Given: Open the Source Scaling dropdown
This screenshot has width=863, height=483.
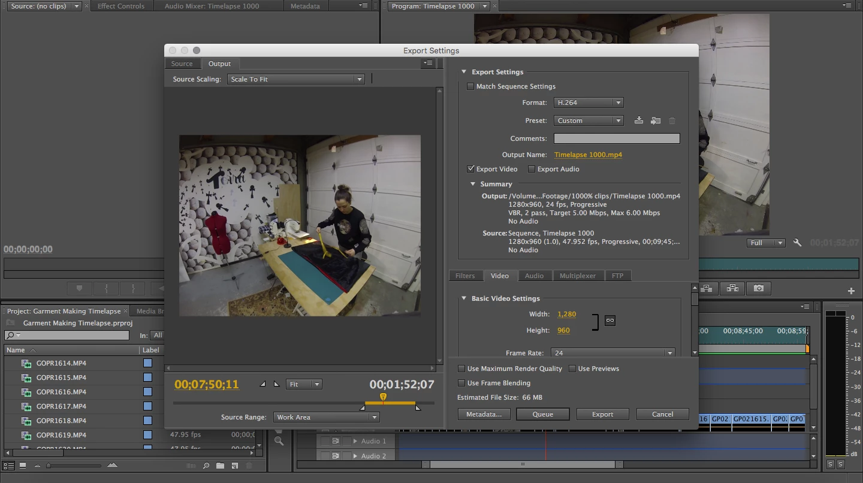Looking at the screenshot, I should coord(296,79).
